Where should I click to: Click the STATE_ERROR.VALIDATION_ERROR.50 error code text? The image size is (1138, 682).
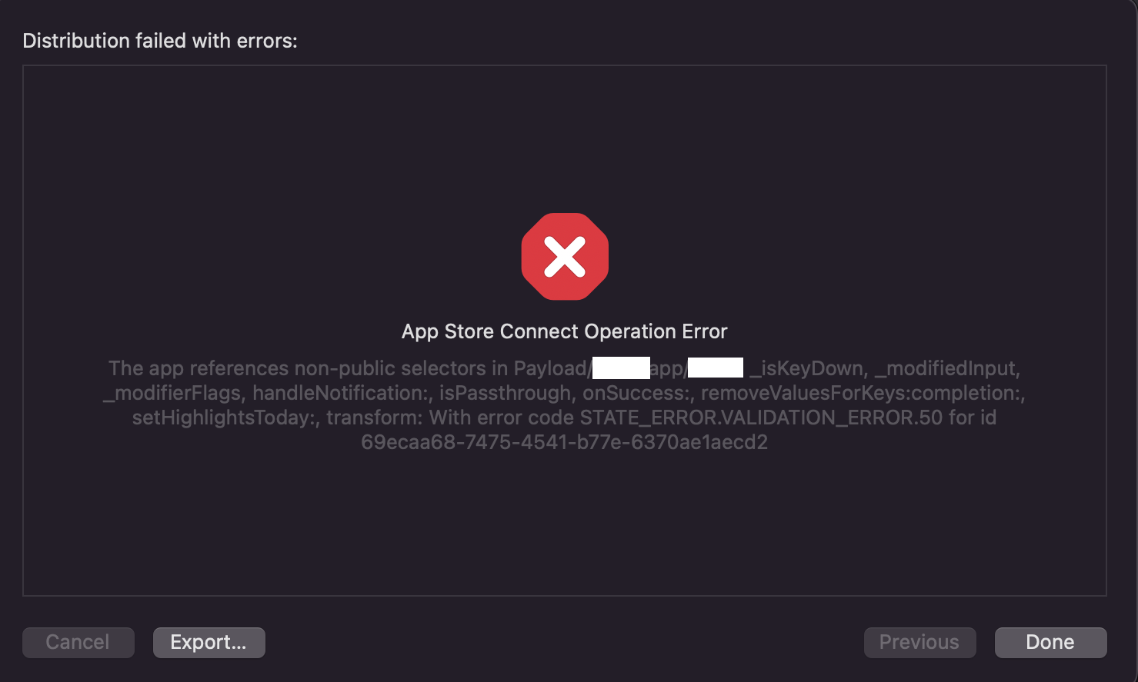[x=761, y=418]
